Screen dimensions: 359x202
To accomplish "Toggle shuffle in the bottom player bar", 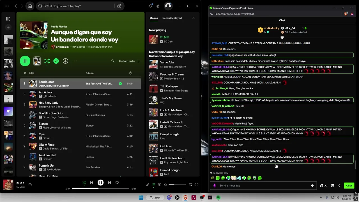I will pyautogui.click(x=84, y=183).
